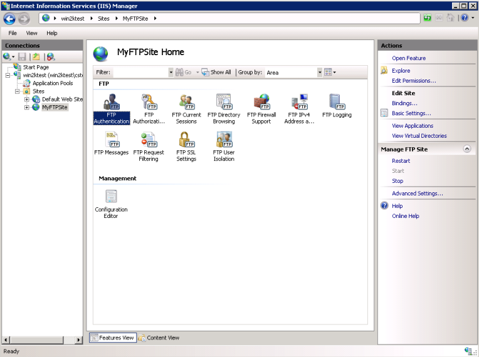Click Show All in filter bar
The height and width of the screenshot is (357, 479).
click(x=216, y=72)
